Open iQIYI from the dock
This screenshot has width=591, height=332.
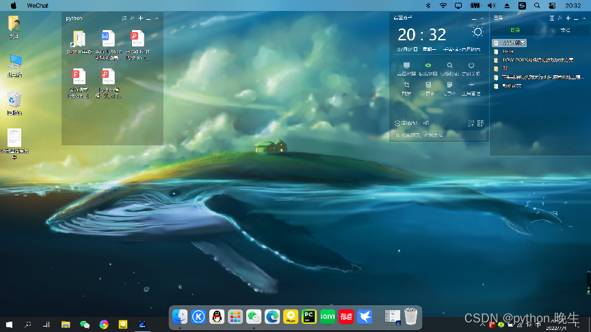click(x=328, y=316)
